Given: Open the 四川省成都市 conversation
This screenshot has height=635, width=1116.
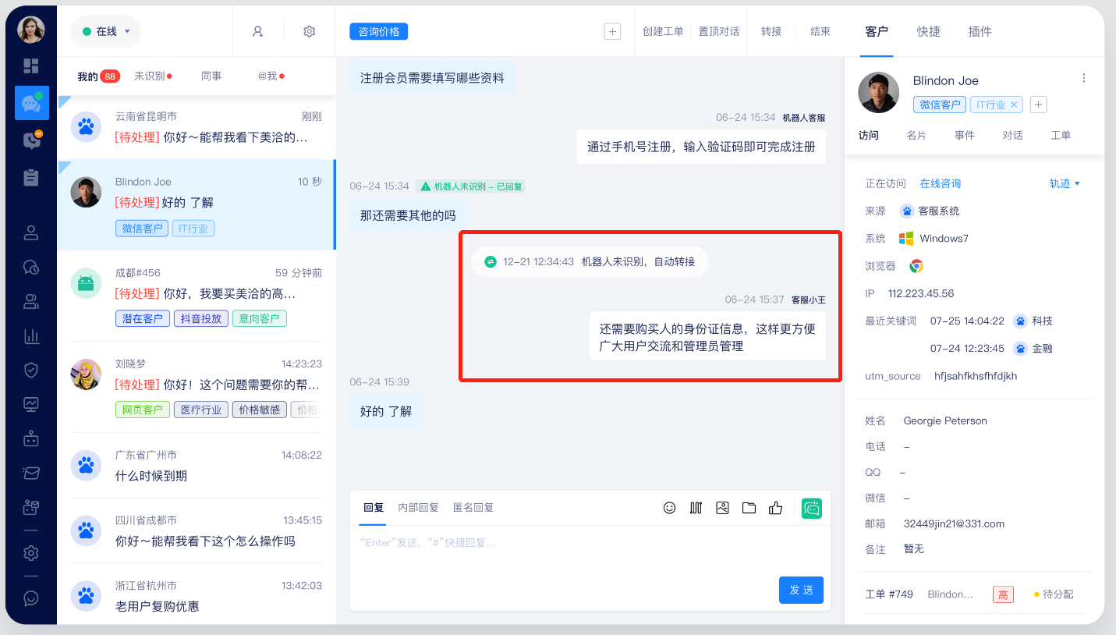Looking at the screenshot, I should [197, 531].
